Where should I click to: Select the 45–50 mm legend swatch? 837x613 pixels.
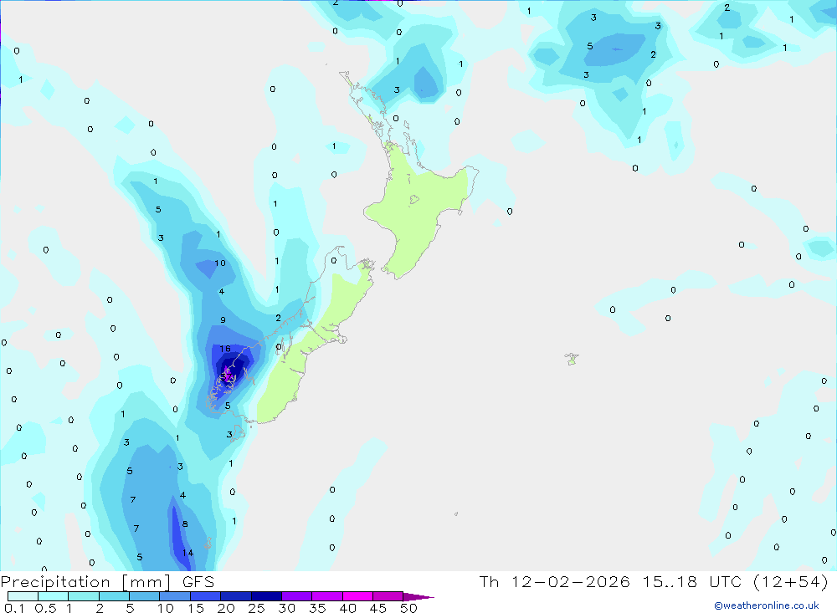(x=388, y=596)
